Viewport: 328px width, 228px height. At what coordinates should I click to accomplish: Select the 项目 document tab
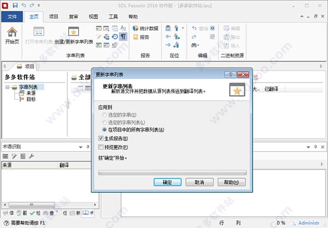[25, 66]
